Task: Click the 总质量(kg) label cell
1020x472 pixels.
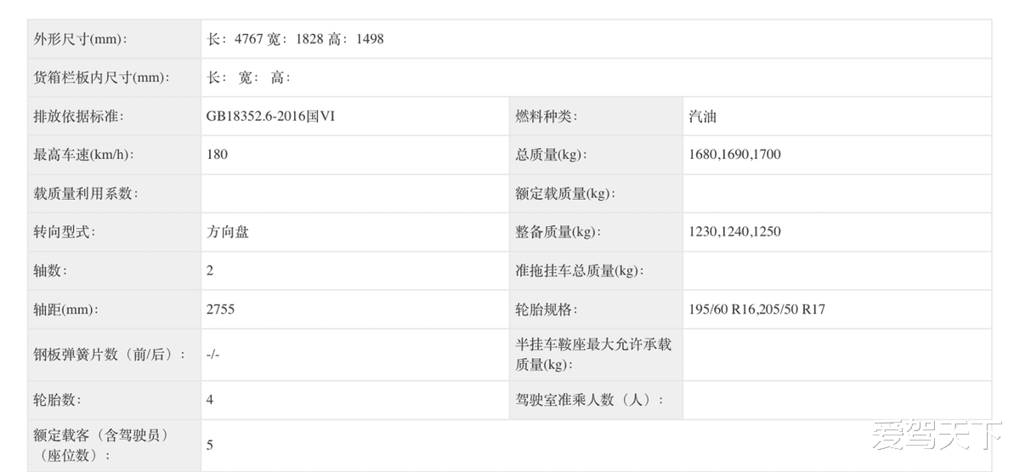Action: pyautogui.click(x=551, y=155)
